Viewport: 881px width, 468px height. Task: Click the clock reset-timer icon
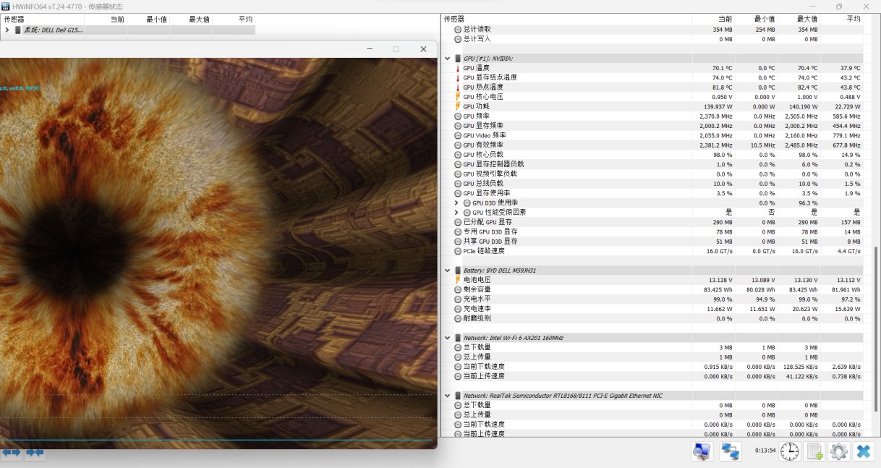tap(790, 451)
